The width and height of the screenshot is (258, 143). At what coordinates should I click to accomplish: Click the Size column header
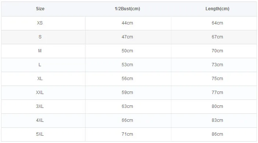pyautogui.click(x=40, y=9)
